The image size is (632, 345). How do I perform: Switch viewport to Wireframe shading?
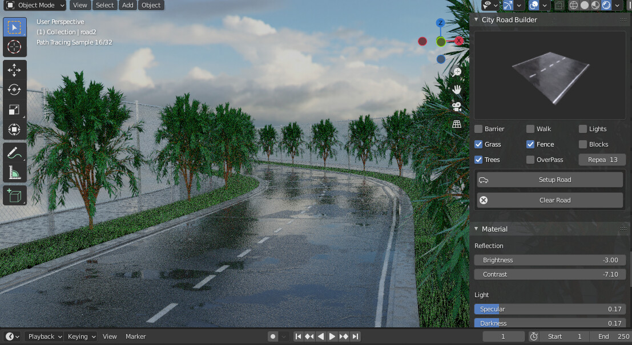(573, 5)
